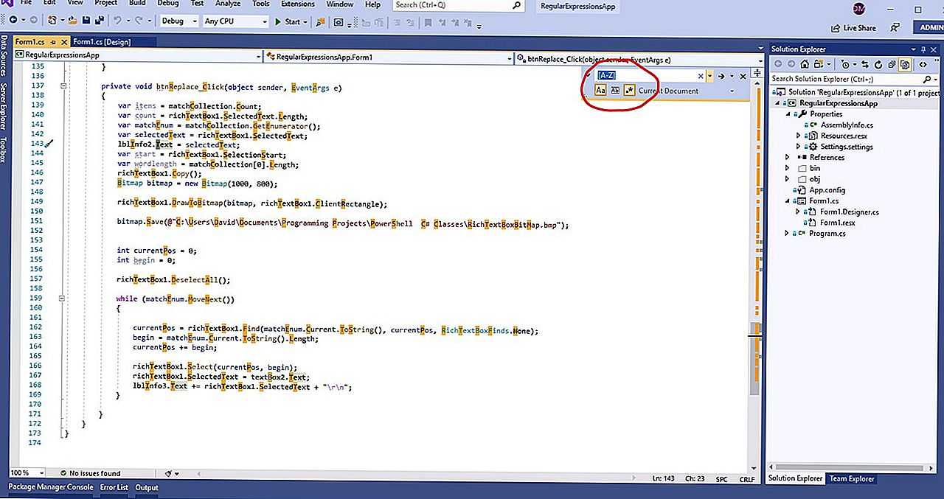Clear the find box text with the X
Image resolution: width=944 pixels, height=499 pixels.
click(701, 77)
